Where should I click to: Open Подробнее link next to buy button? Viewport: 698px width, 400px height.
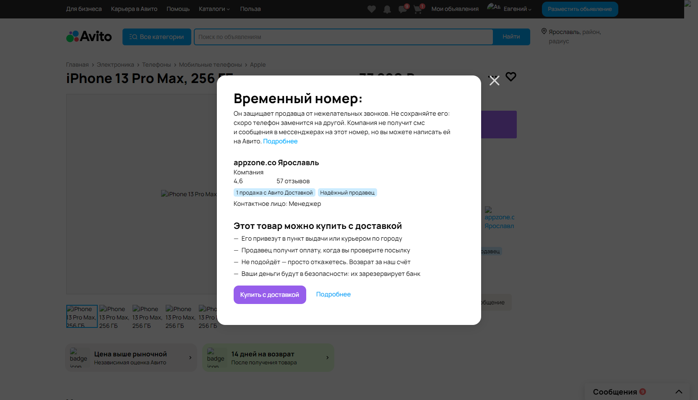coord(333,294)
